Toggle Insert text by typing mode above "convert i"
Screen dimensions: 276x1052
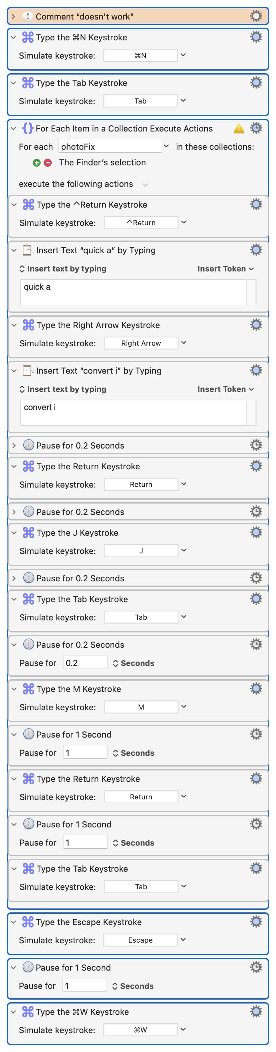[63, 389]
